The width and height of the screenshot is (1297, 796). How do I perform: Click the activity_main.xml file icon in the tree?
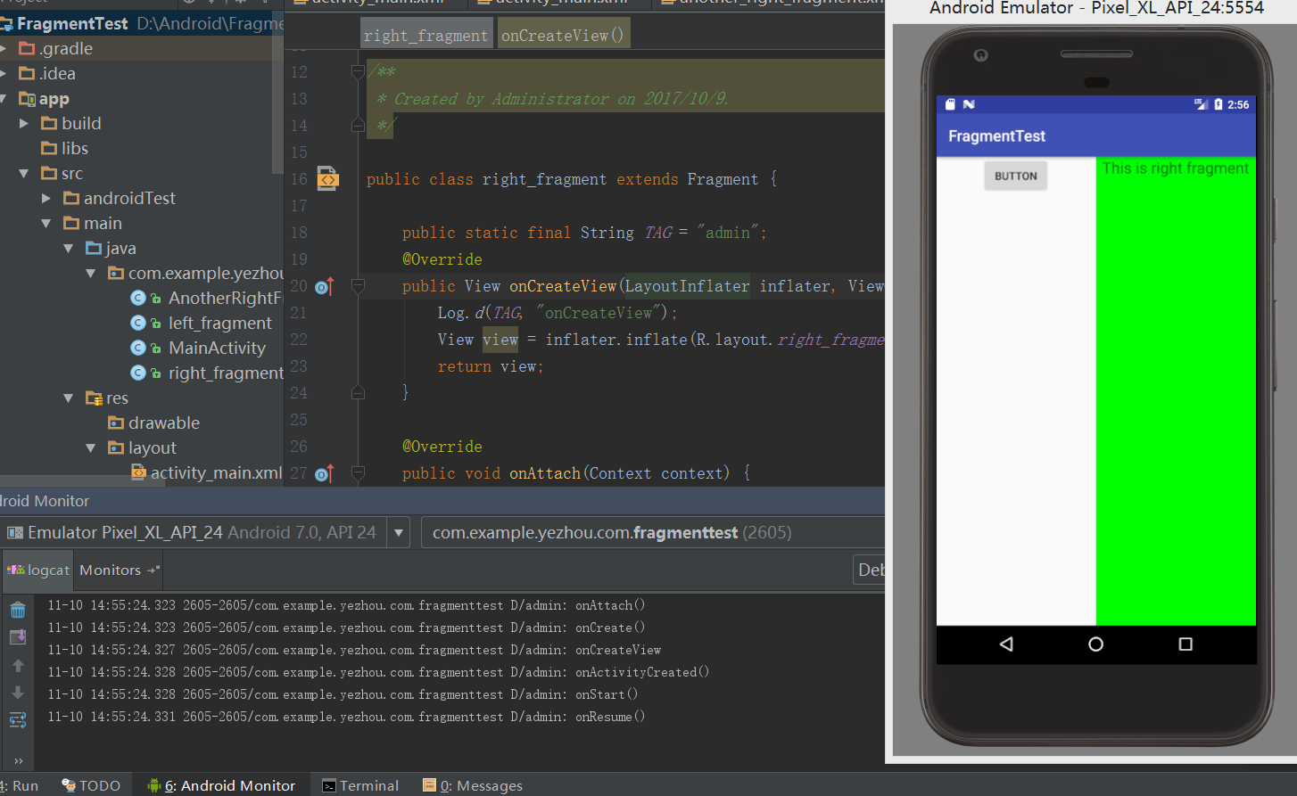tap(138, 472)
